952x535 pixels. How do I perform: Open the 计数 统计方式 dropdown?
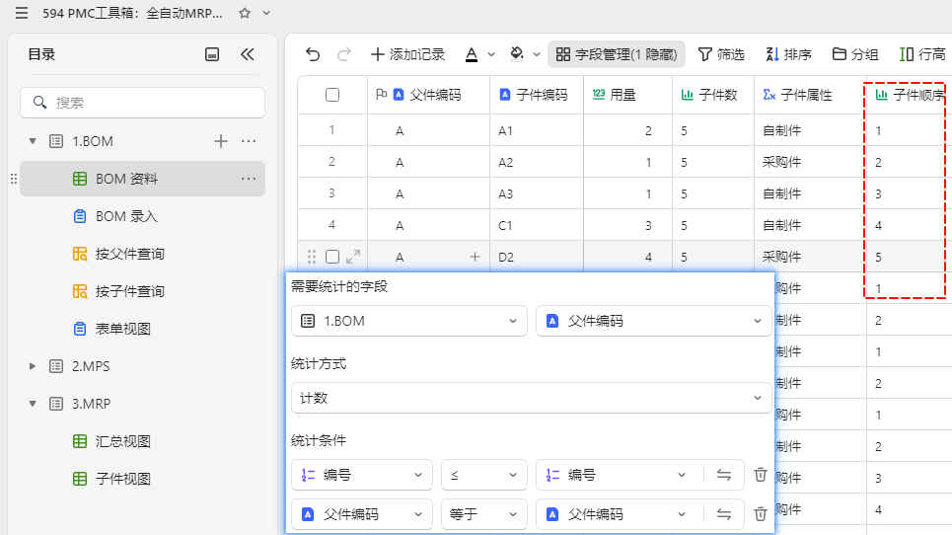coord(532,398)
